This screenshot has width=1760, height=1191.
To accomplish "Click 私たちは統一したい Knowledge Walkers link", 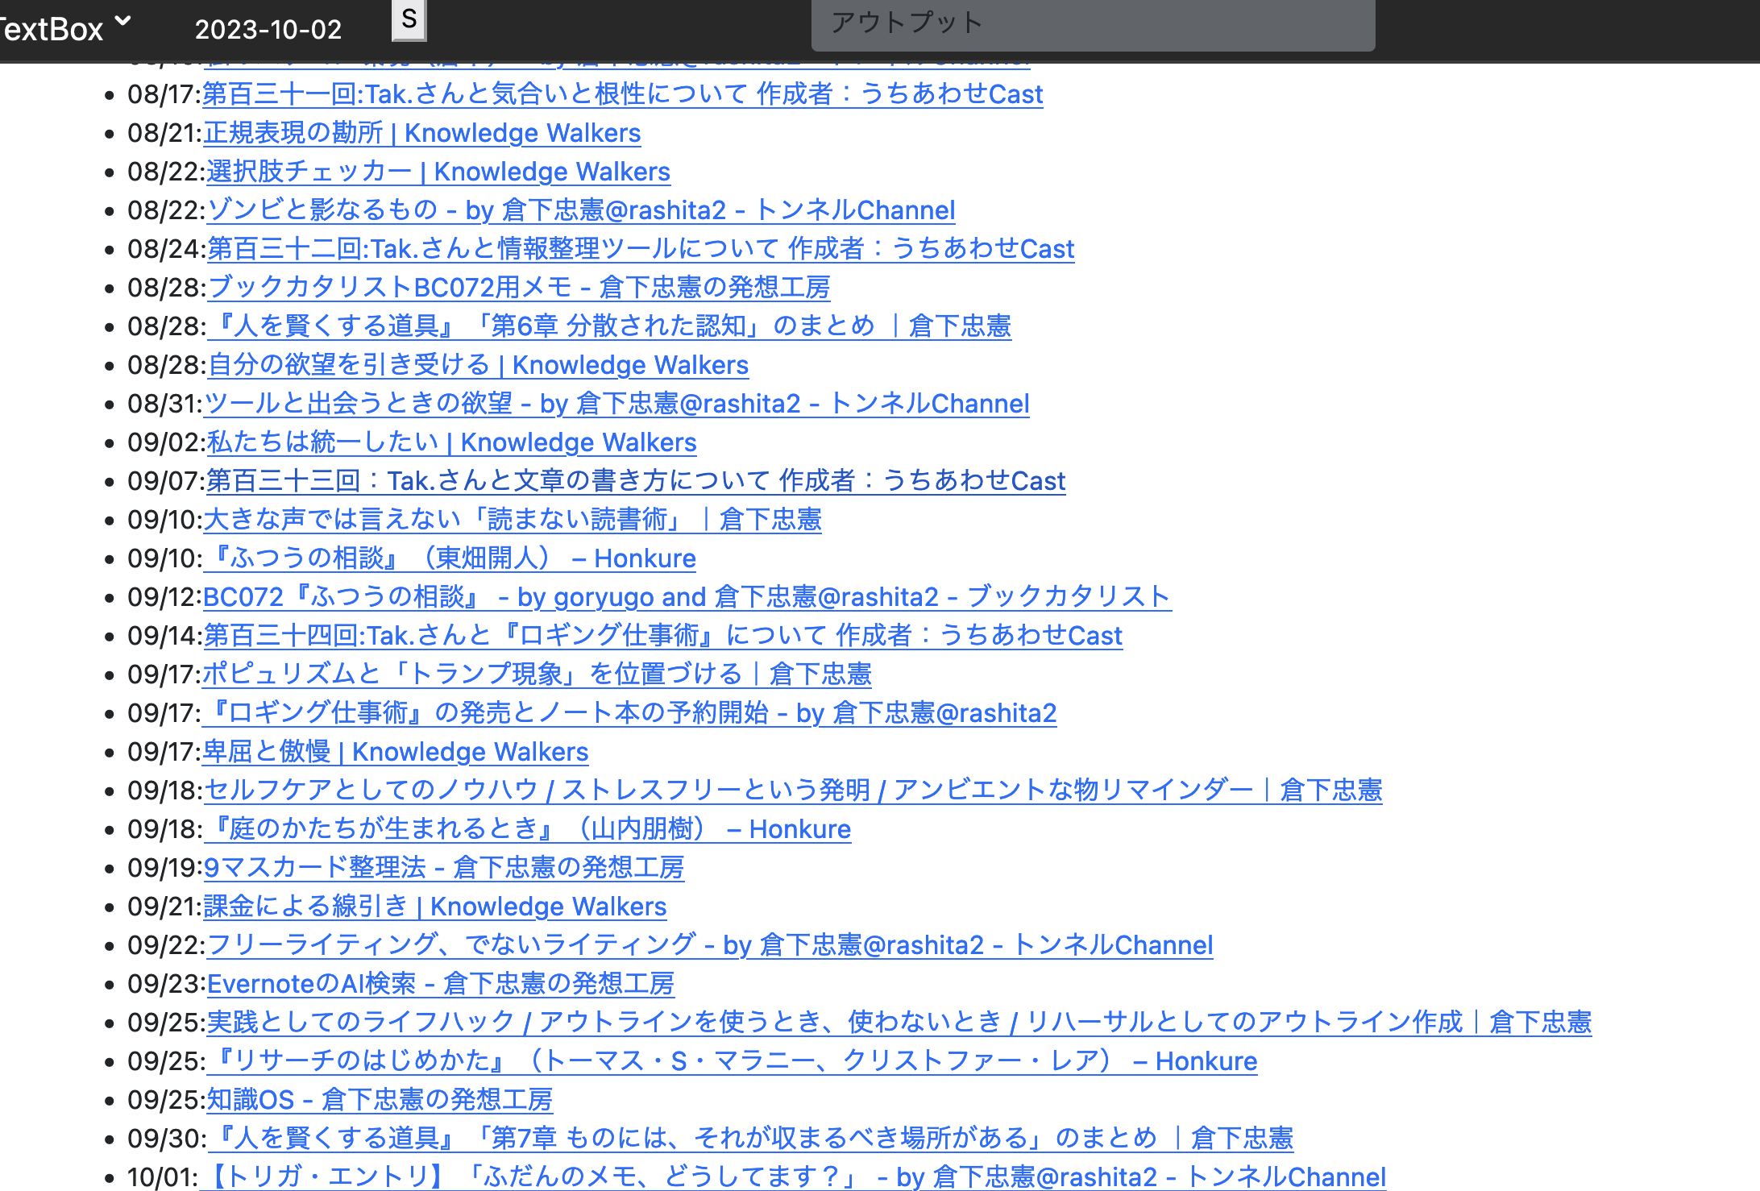I will (x=450, y=442).
